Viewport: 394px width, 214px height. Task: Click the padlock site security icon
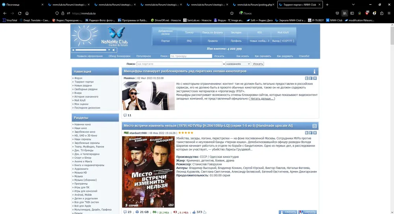point(63,13)
